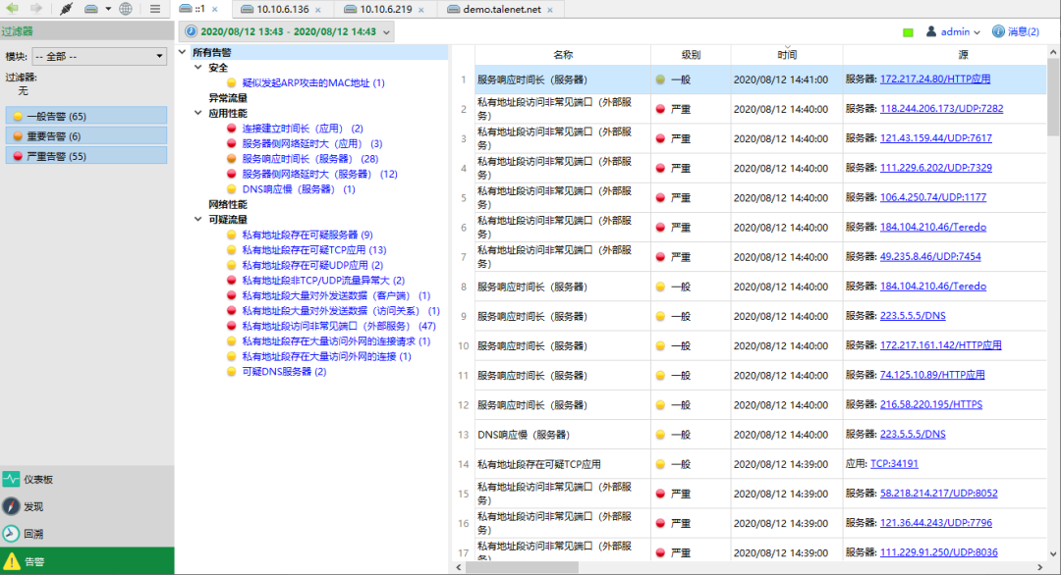This screenshot has height=575, width=1061.
Task: Click the green back arrow icon
Action: point(13,9)
